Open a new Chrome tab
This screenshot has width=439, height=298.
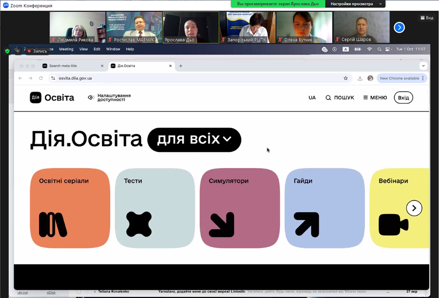pyautogui.click(x=180, y=66)
